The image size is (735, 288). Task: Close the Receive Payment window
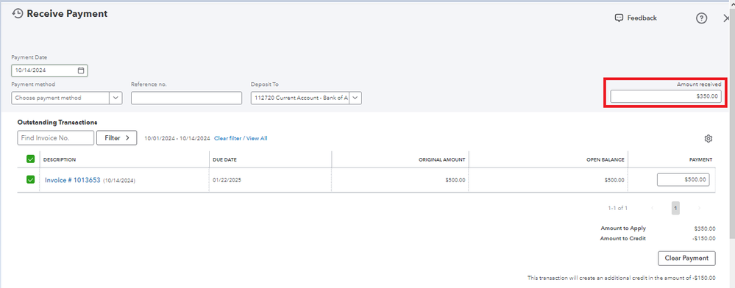727,18
